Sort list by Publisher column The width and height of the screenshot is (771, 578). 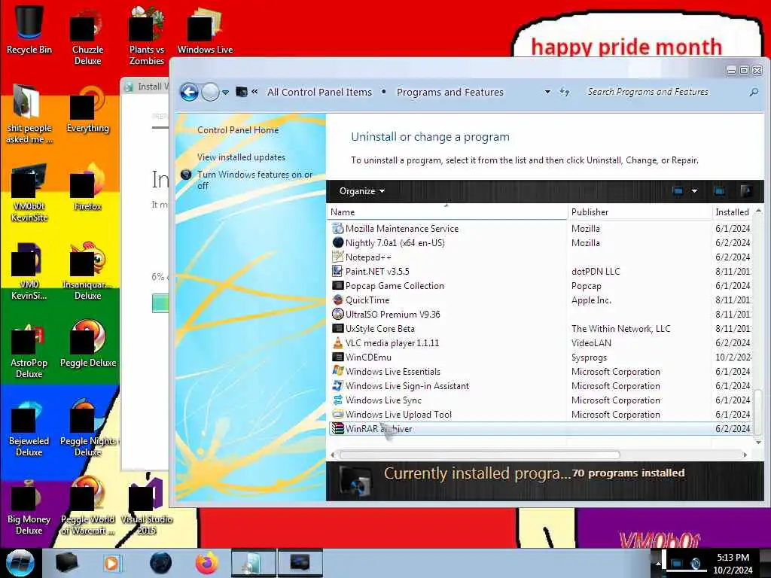point(639,211)
